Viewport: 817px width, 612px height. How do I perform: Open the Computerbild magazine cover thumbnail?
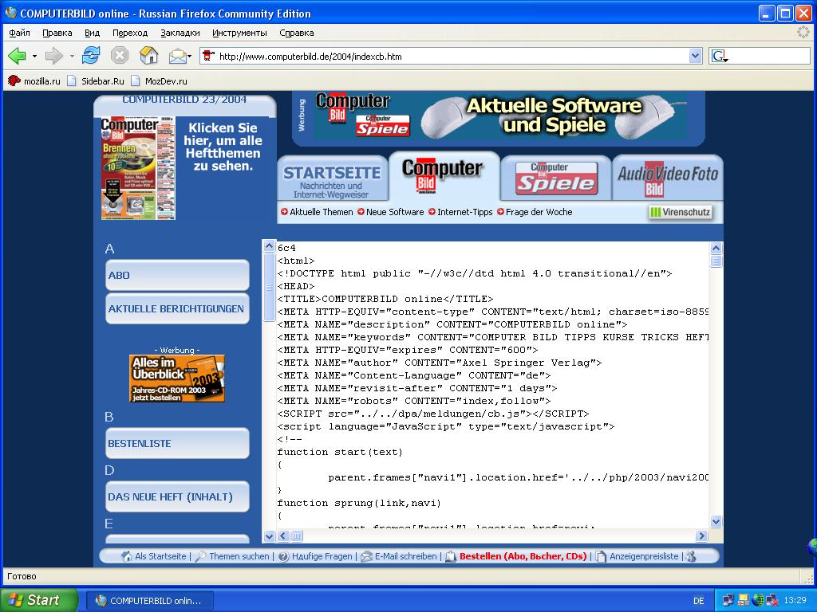(138, 168)
